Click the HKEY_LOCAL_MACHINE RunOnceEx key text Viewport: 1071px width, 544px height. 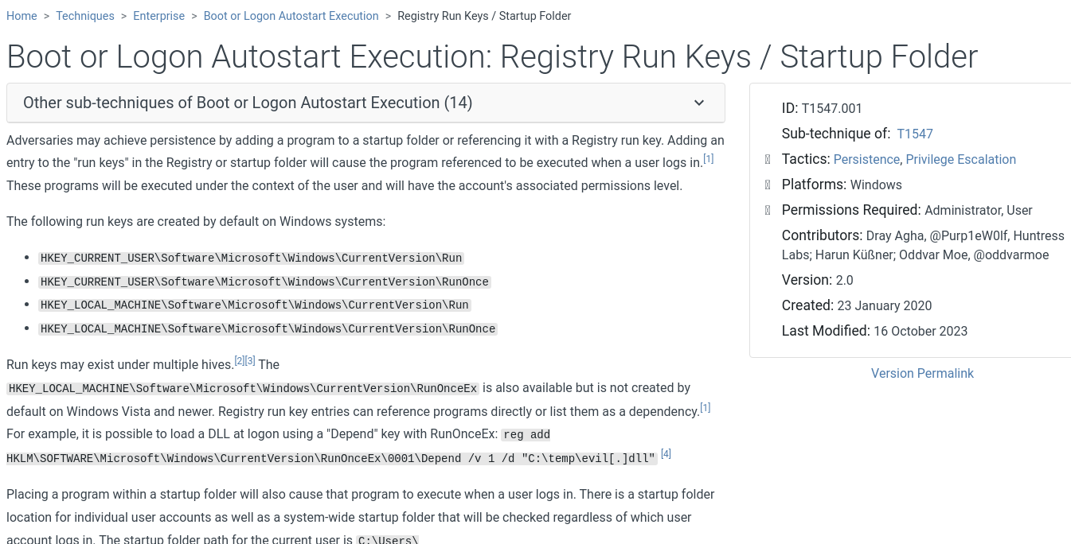[x=242, y=388]
